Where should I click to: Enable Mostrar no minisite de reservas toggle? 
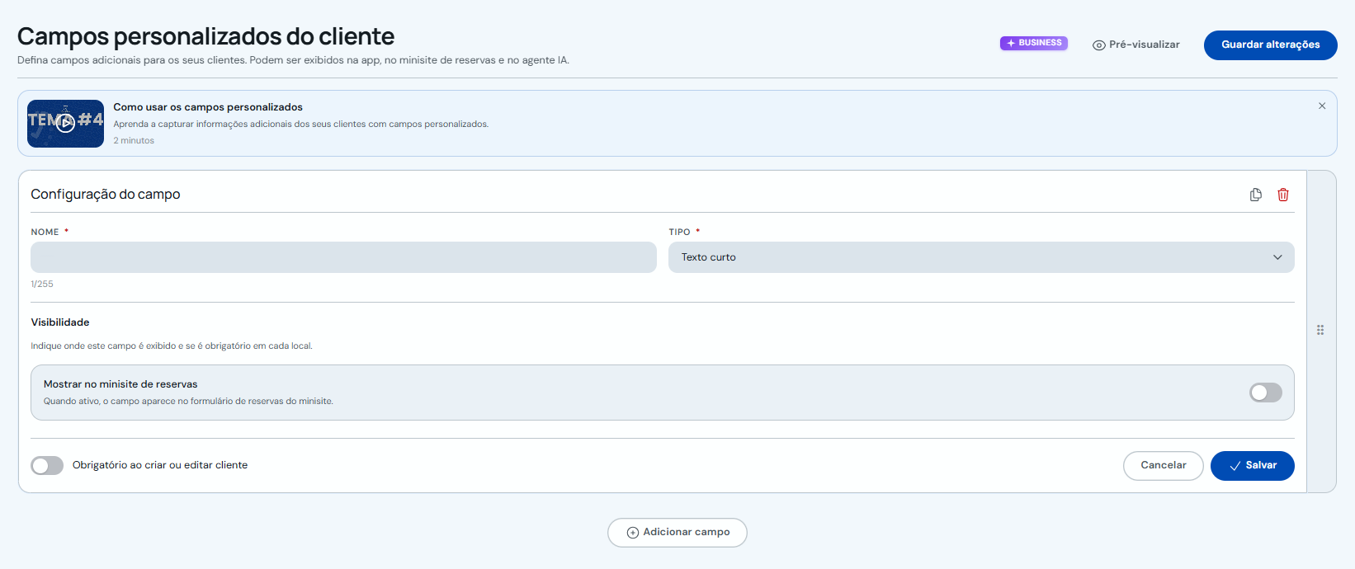(x=1266, y=393)
